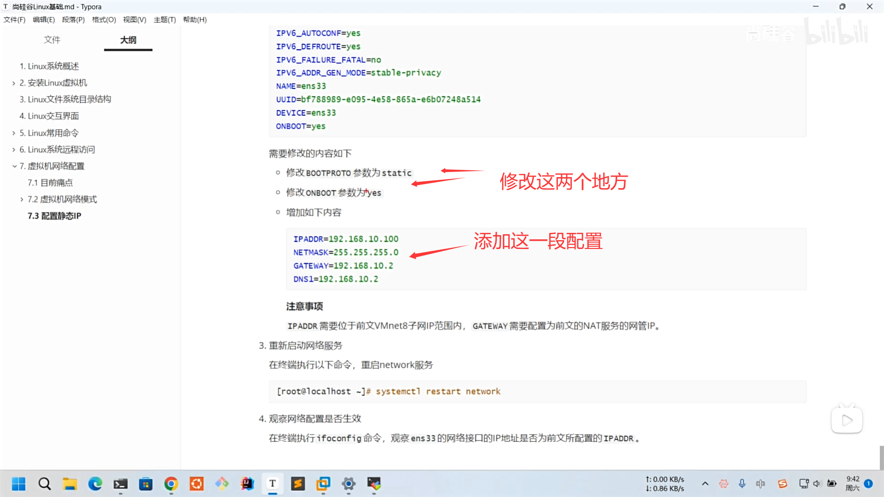Open the 格式(O) menu
Screen dimensions: 884x497
pyautogui.click(x=104, y=20)
